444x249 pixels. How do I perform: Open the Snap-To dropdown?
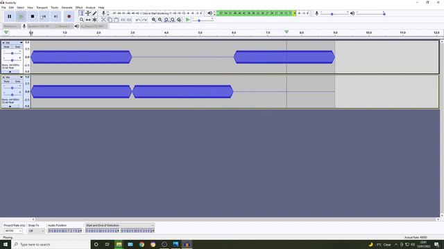pyautogui.click(x=37, y=231)
